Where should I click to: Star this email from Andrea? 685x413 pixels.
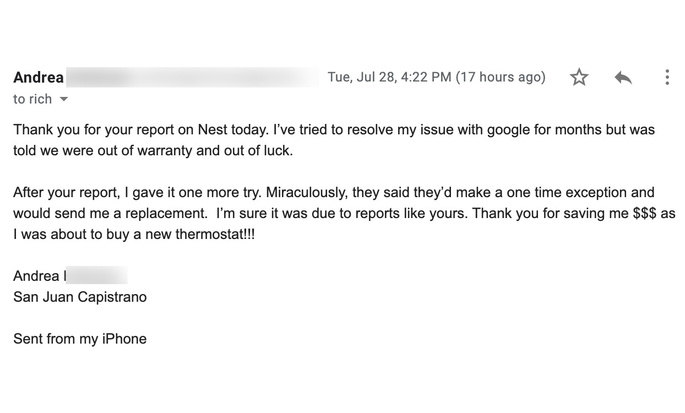click(x=579, y=77)
